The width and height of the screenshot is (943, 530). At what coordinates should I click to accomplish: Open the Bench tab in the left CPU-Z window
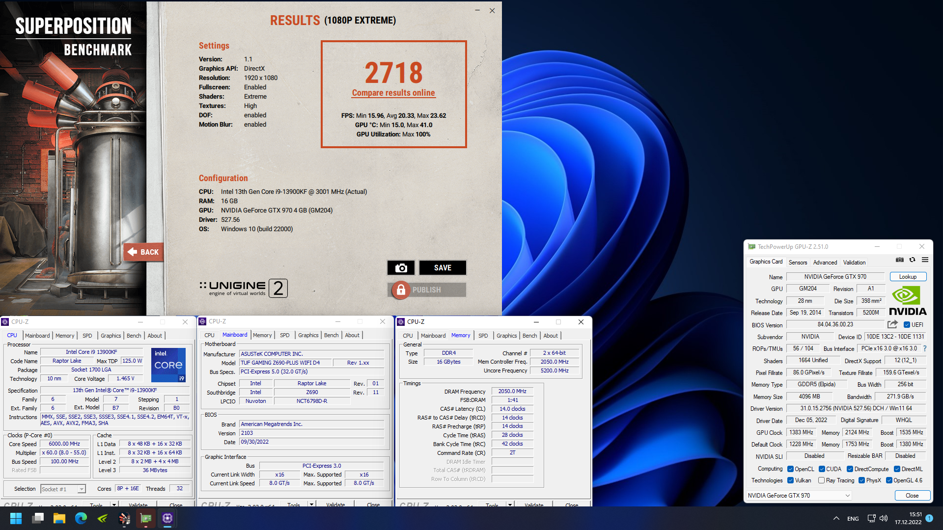coord(134,336)
